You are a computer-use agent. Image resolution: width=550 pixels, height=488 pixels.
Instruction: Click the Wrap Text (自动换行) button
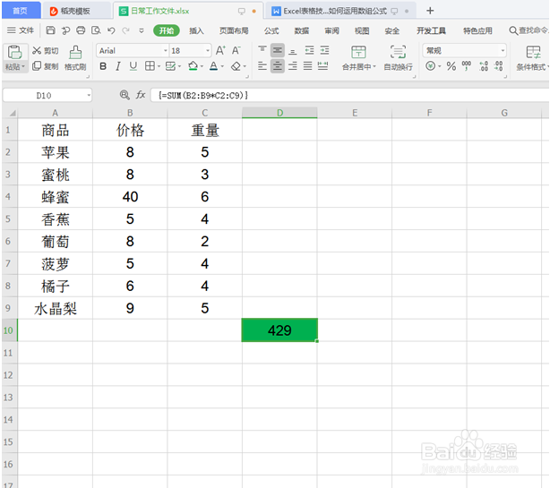[x=398, y=58]
